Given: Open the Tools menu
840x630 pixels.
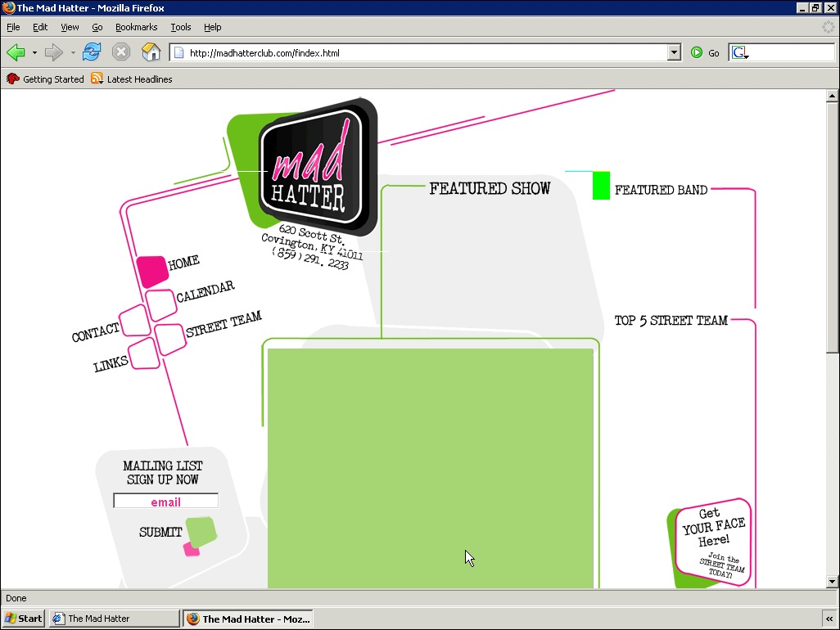Looking at the screenshot, I should click(x=181, y=27).
